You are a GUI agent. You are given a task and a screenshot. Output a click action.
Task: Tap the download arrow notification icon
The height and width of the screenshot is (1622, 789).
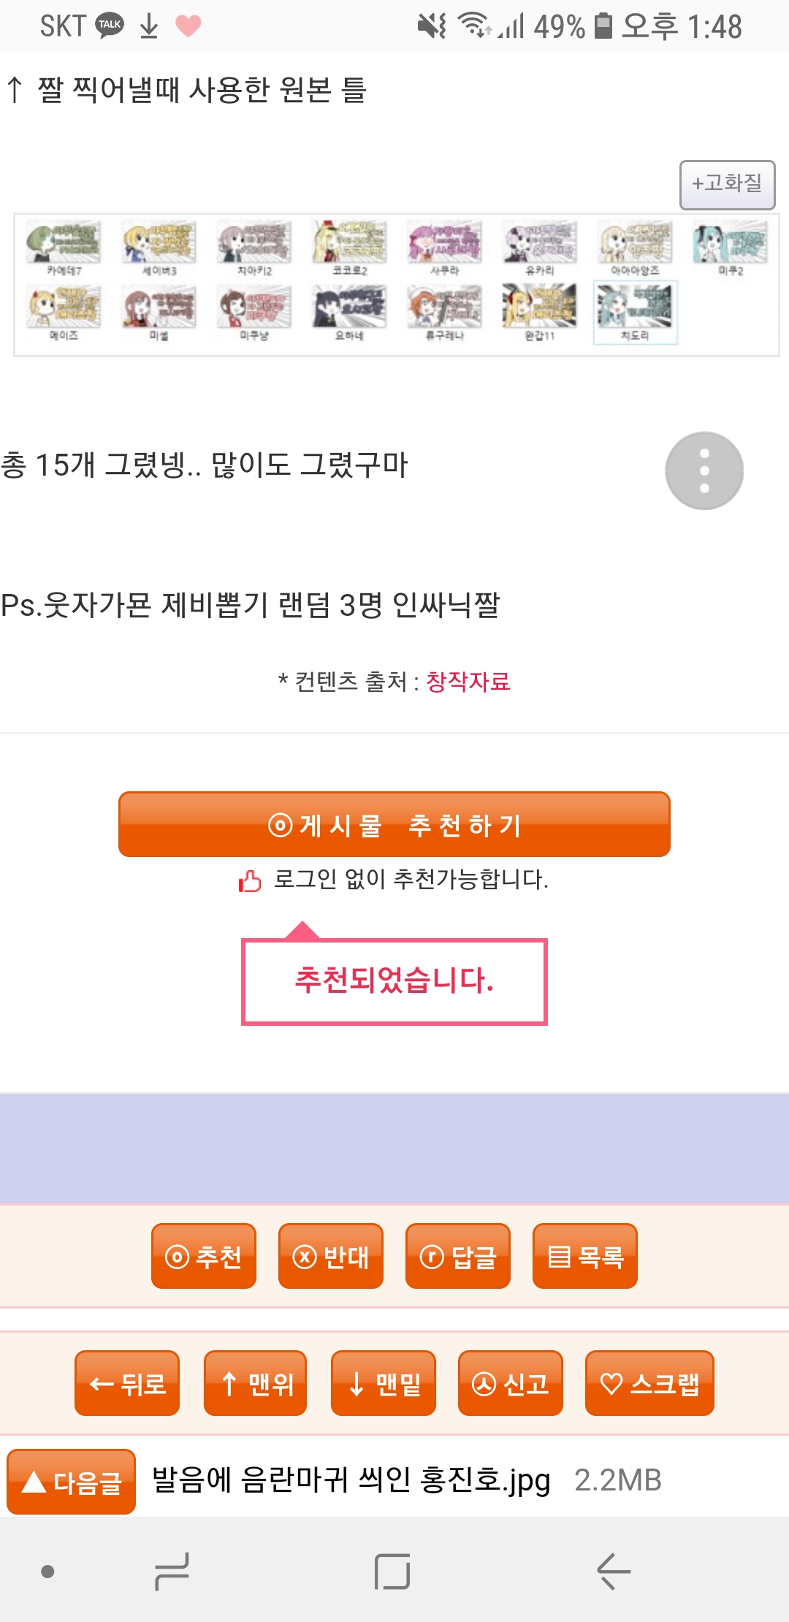[x=149, y=26]
